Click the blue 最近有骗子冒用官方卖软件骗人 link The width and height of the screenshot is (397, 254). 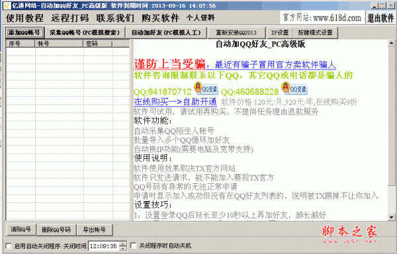click(x=275, y=65)
